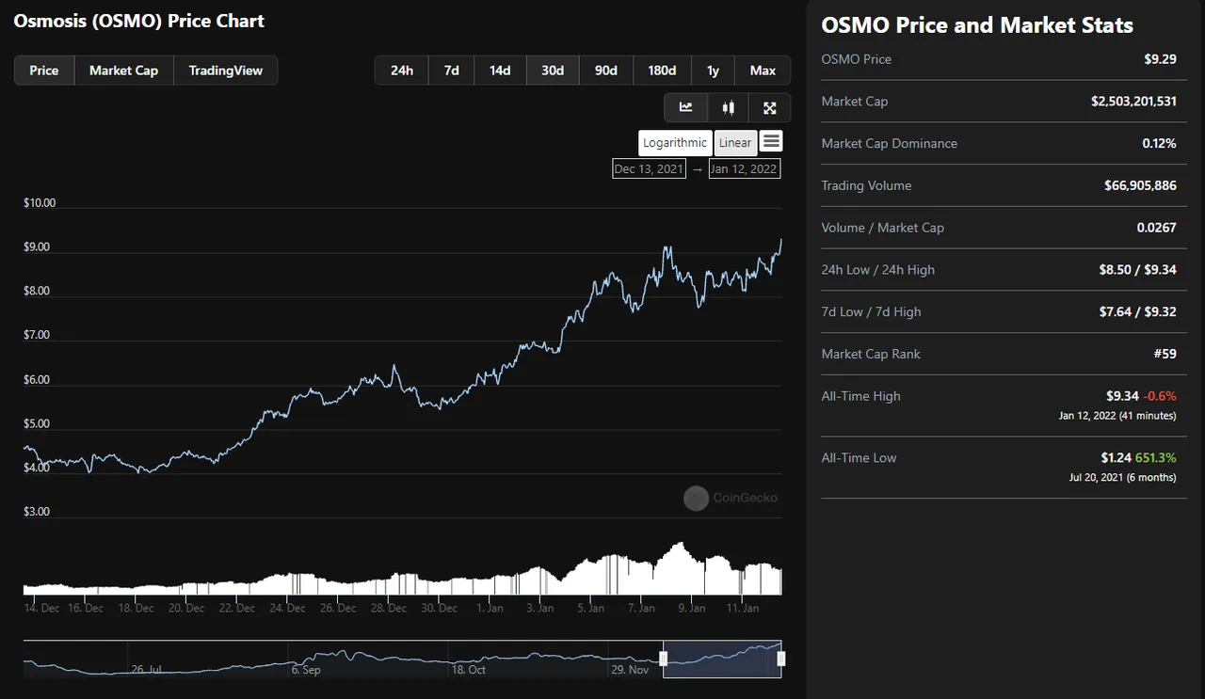Screen dimensions: 1205x699
Task: Enable Linear scale
Action: tap(735, 143)
